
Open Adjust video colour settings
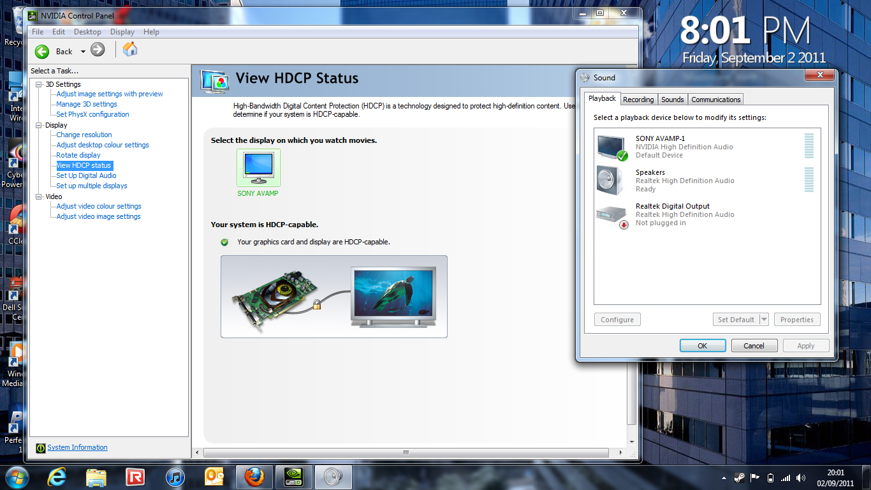tap(99, 206)
